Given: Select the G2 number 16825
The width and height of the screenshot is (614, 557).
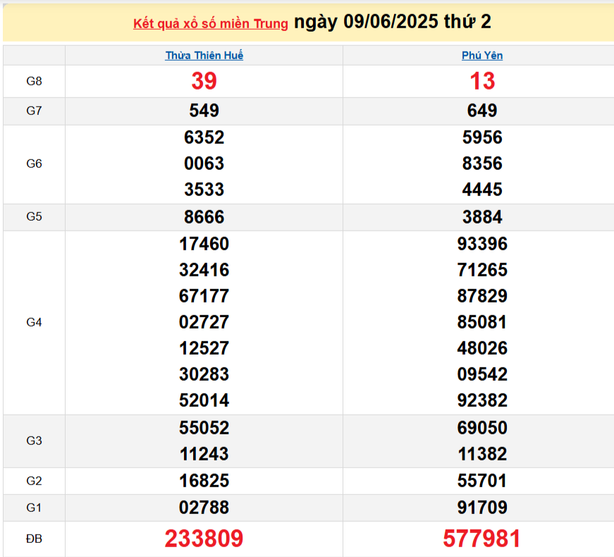Looking at the screenshot, I should click(204, 481).
